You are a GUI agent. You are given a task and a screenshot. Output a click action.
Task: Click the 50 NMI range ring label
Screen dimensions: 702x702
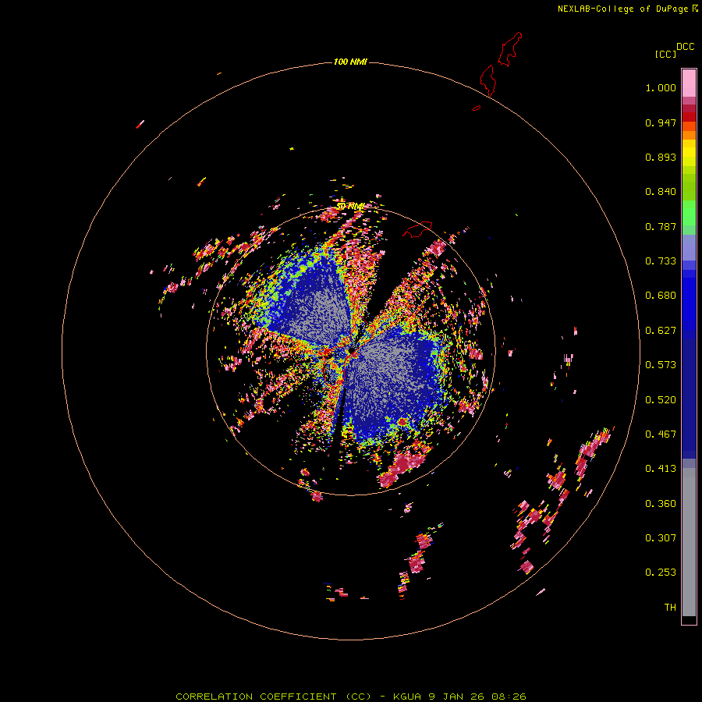click(x=350, y=207)
